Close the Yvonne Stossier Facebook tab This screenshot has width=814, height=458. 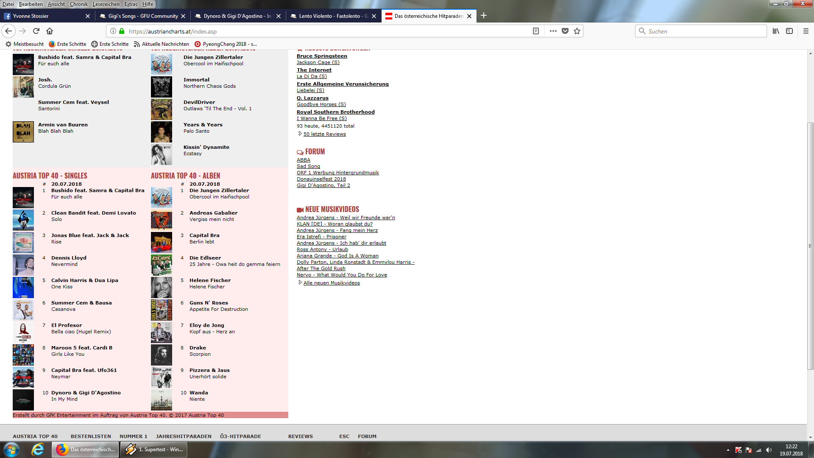point(88,16)
